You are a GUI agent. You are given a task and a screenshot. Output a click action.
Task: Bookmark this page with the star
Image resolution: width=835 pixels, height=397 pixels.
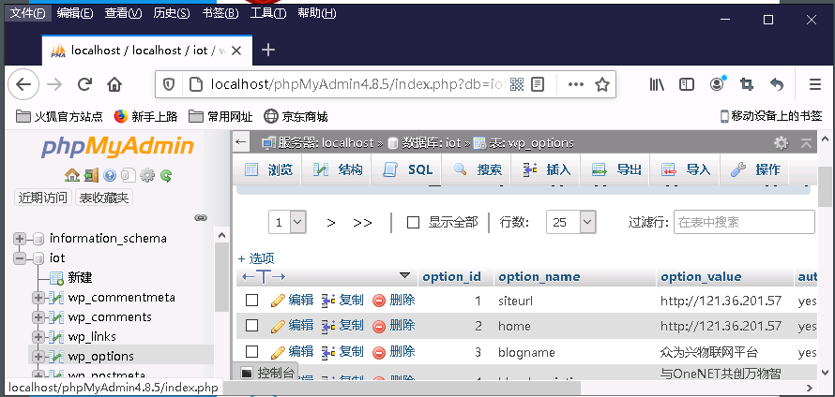click(x=601, y=84)
